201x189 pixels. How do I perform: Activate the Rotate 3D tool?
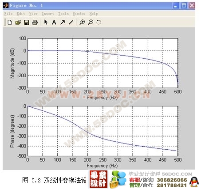pos(99,22)
